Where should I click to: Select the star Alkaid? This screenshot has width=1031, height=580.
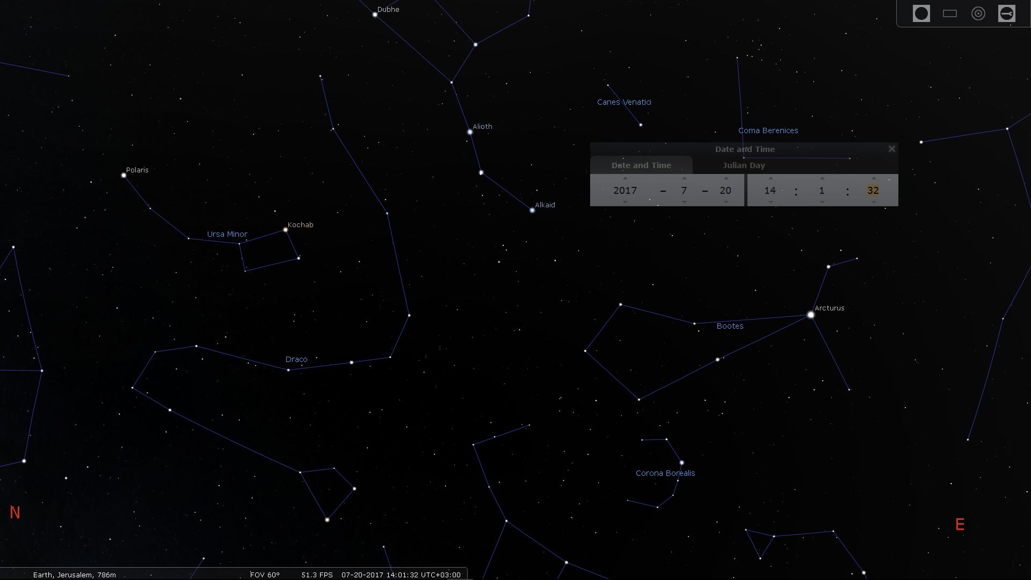pos(532,210)
